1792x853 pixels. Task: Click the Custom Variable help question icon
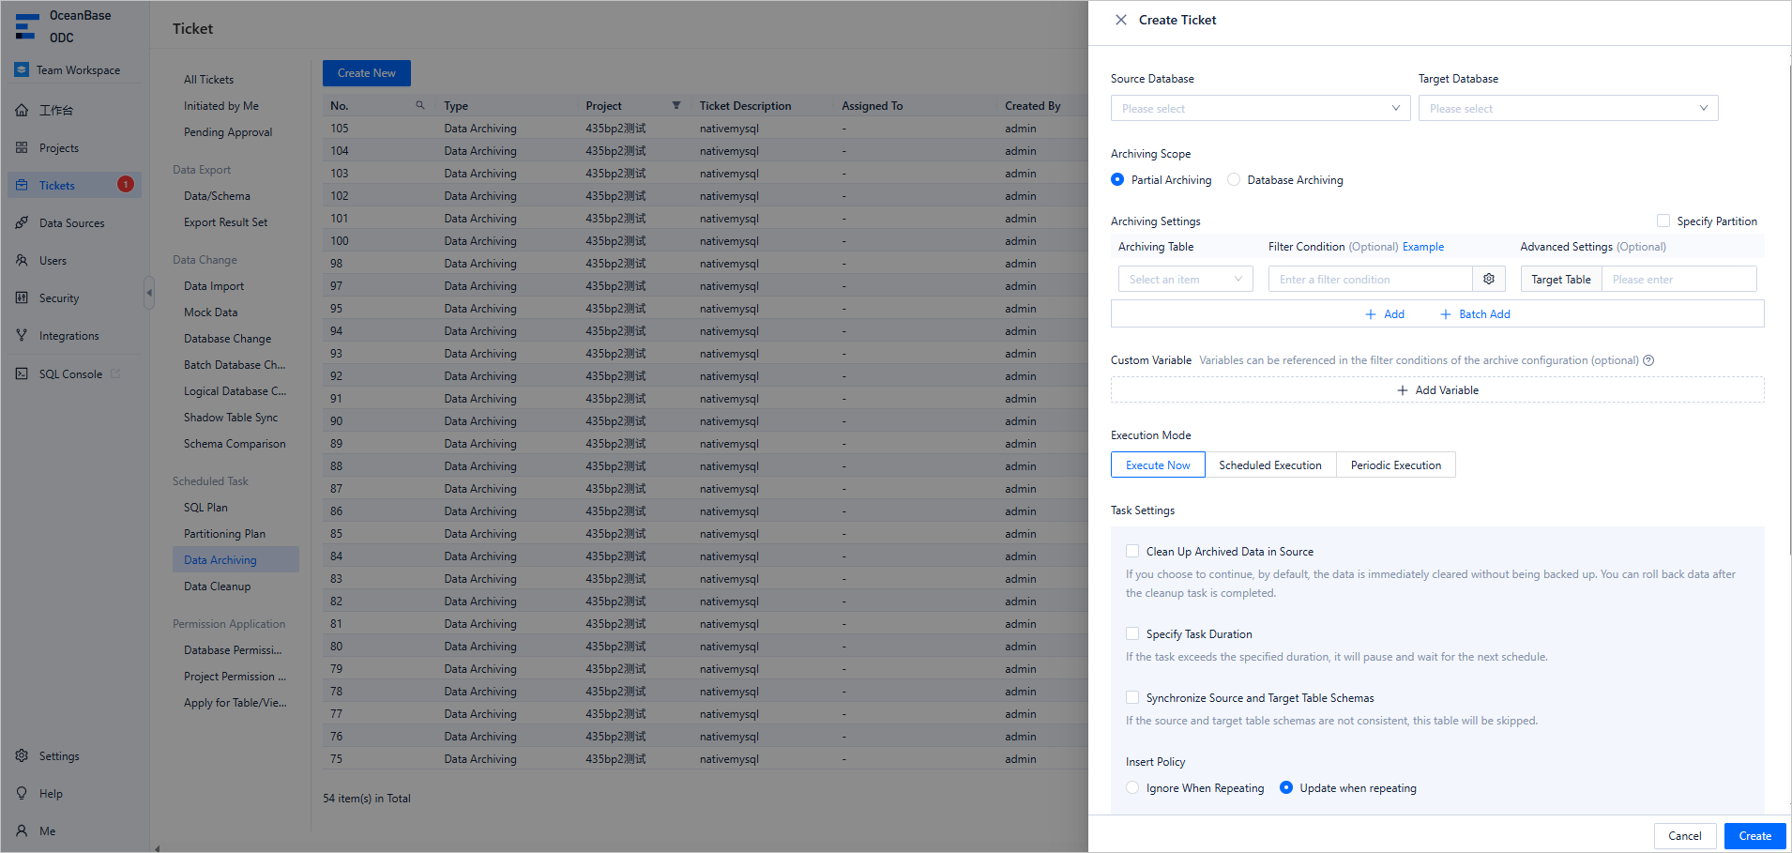1648,360
